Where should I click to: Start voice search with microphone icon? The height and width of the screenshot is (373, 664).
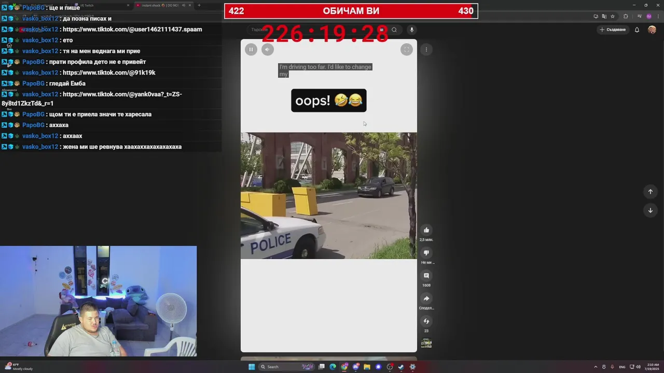coord(411,30)
